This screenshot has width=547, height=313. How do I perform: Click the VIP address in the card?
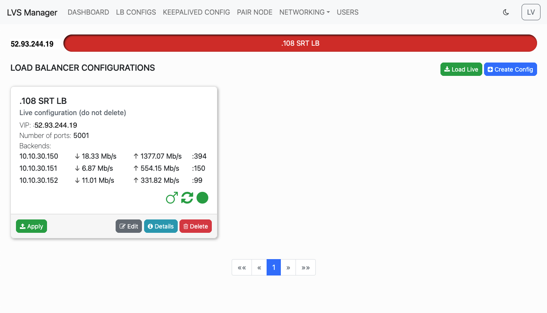56,125
